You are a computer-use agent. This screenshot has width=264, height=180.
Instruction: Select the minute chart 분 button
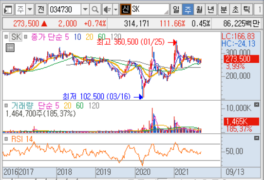(224, 10)
